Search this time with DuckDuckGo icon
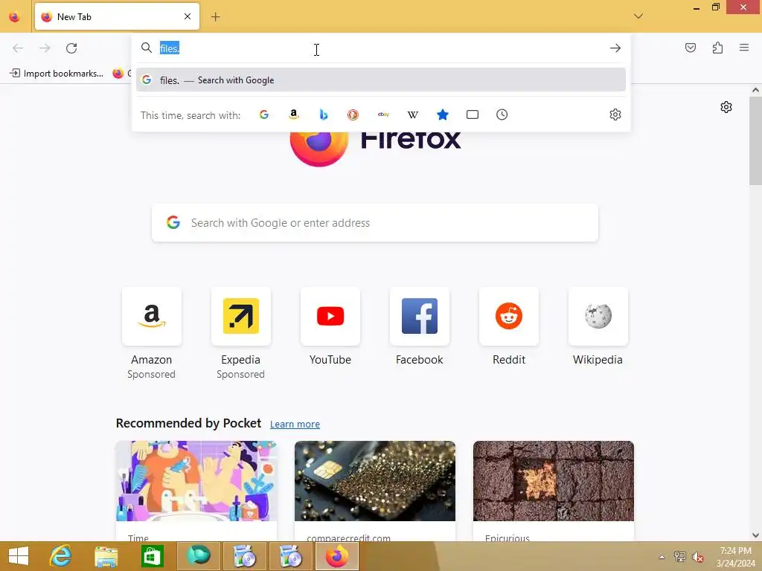 tap(353, 114)
